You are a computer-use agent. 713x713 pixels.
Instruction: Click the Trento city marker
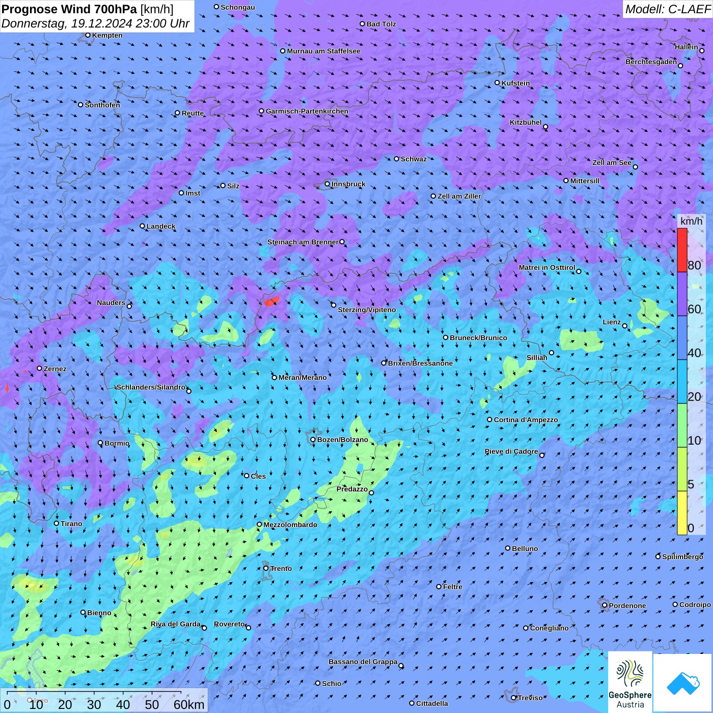click(x=266, y=568)
